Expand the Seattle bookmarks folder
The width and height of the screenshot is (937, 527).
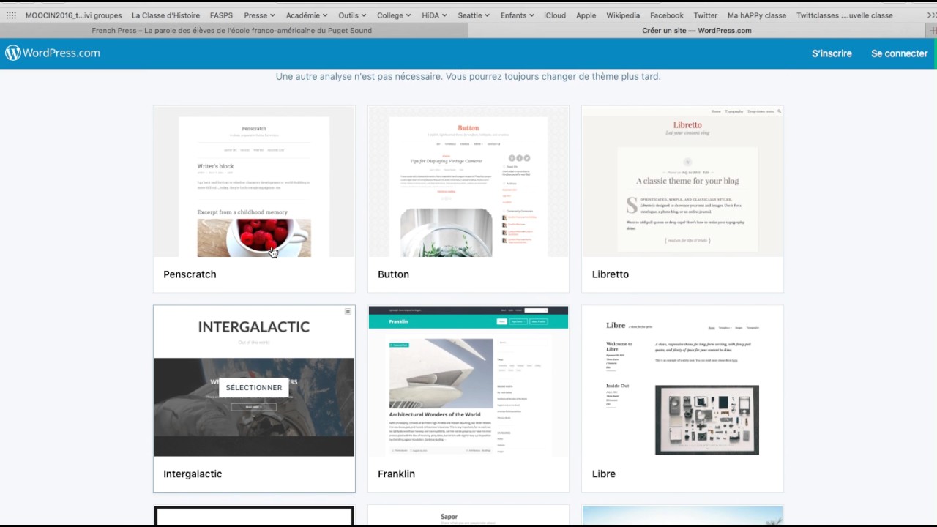474,15
